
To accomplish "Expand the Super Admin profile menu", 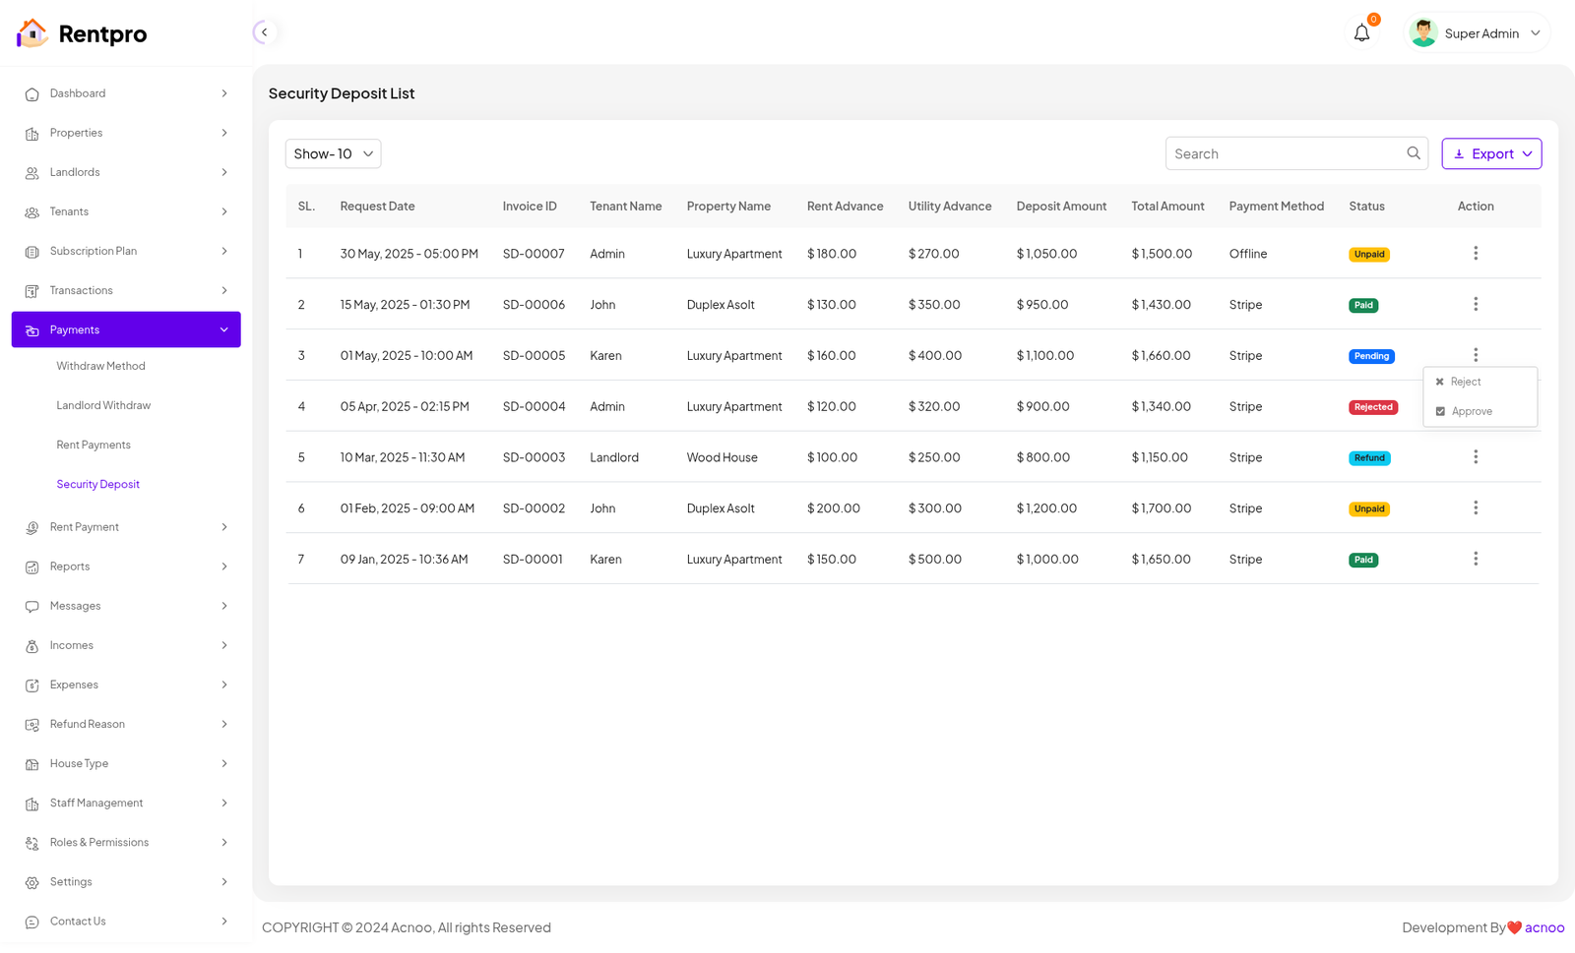I will [x=1479, y=33].
